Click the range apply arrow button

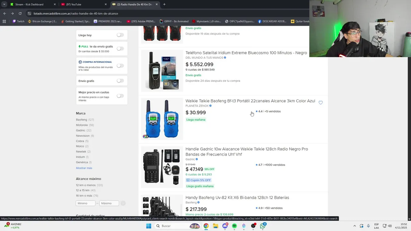pos(123,203)
